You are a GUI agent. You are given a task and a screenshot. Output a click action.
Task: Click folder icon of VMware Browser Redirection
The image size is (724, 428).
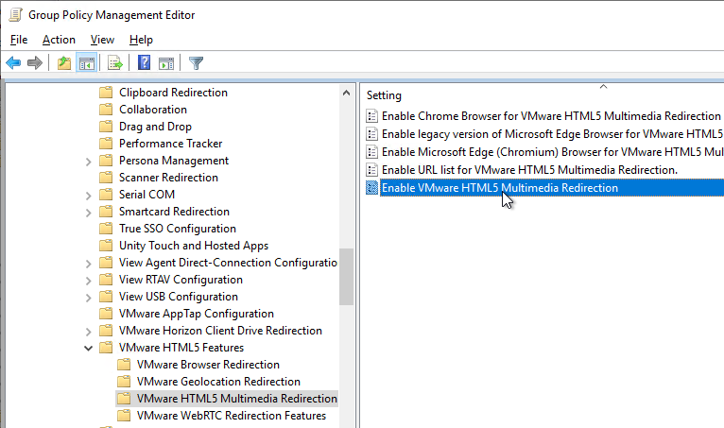[x=124, y=365]
